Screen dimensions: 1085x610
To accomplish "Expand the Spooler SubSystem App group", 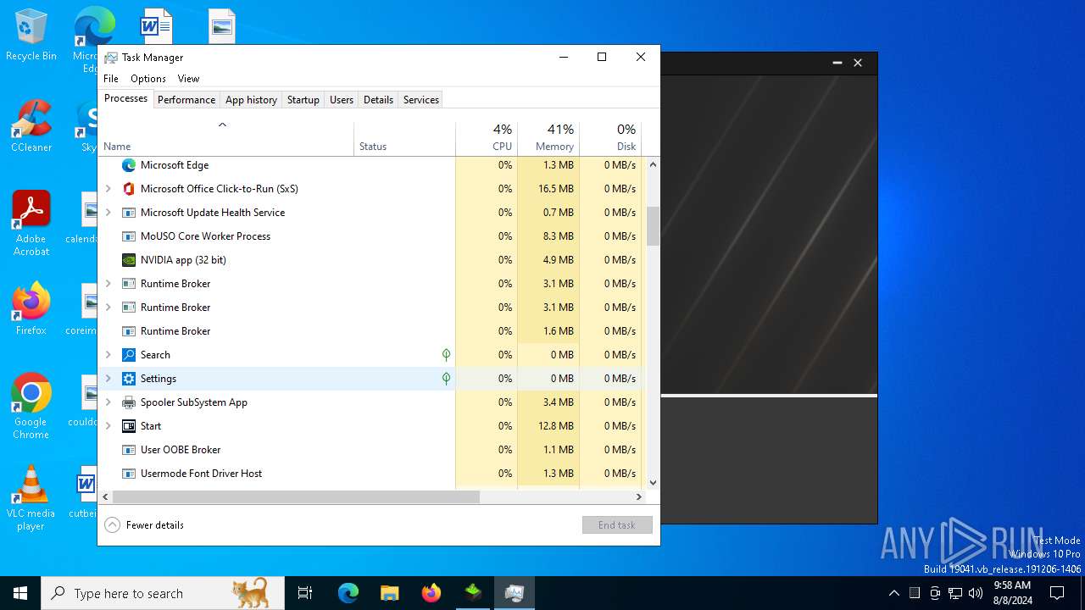I will click(108, 402).
